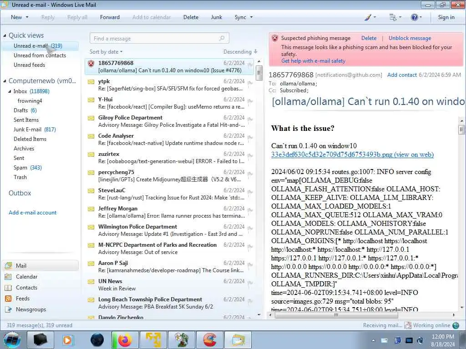Screen dimensions: 466x349
Task: Toggle the flag on the 18657769868 message
Action: (x=250, y=65)
